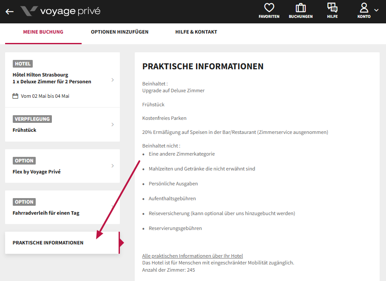Expand the Hotel section chevron

pos(112,80)
